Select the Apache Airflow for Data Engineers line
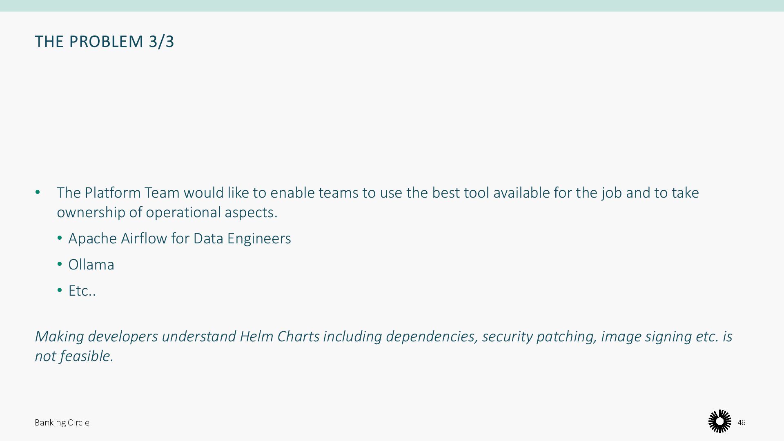 click(x=180, y=238)
